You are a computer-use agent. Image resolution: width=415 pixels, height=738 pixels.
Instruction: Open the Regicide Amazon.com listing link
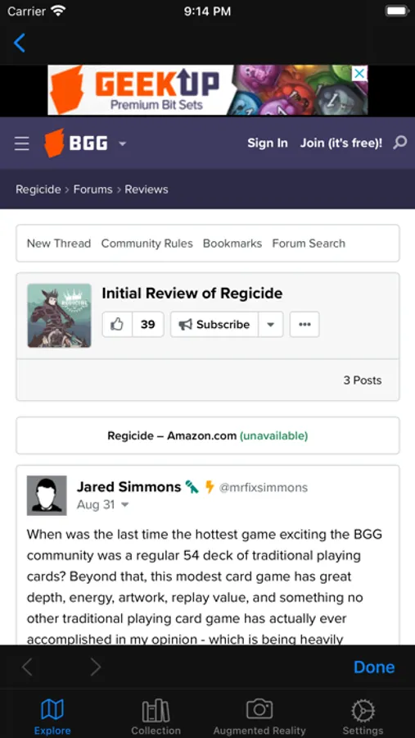pyautogui.click(x=208, y=436)
